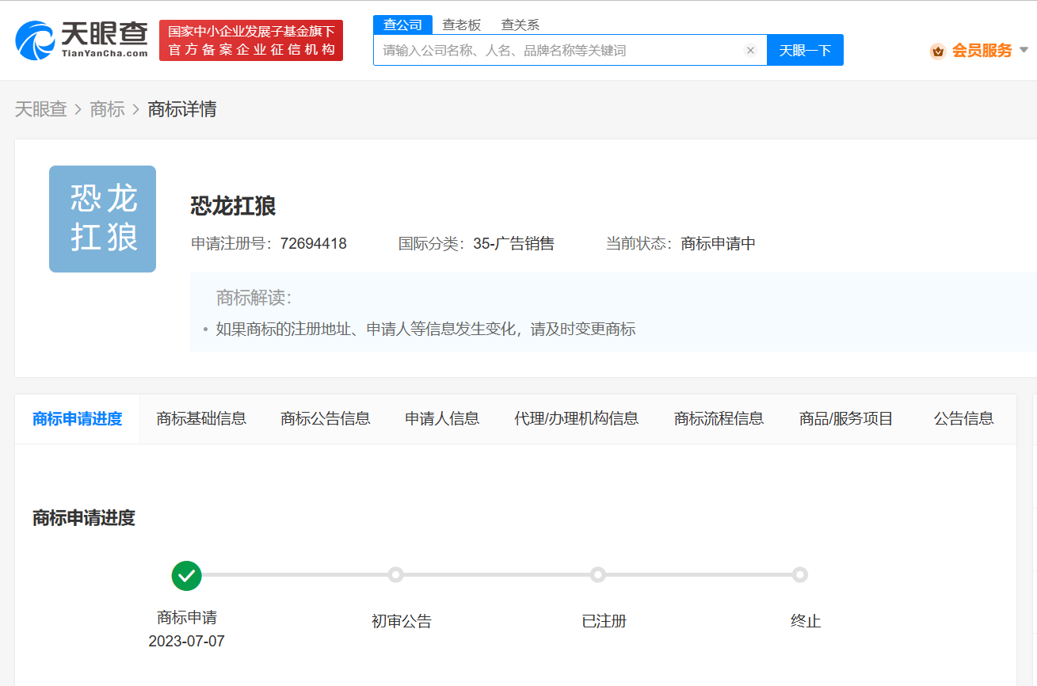
Task: Open the 商标申请进度 tab
Action: pos(78,419)
